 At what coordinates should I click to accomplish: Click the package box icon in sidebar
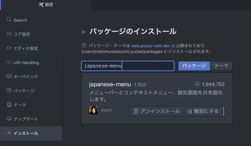point(9,90)
